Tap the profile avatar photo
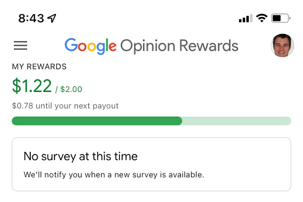Image resolution: width=303 pixels, height=202 pixels. tap(282, 45)
